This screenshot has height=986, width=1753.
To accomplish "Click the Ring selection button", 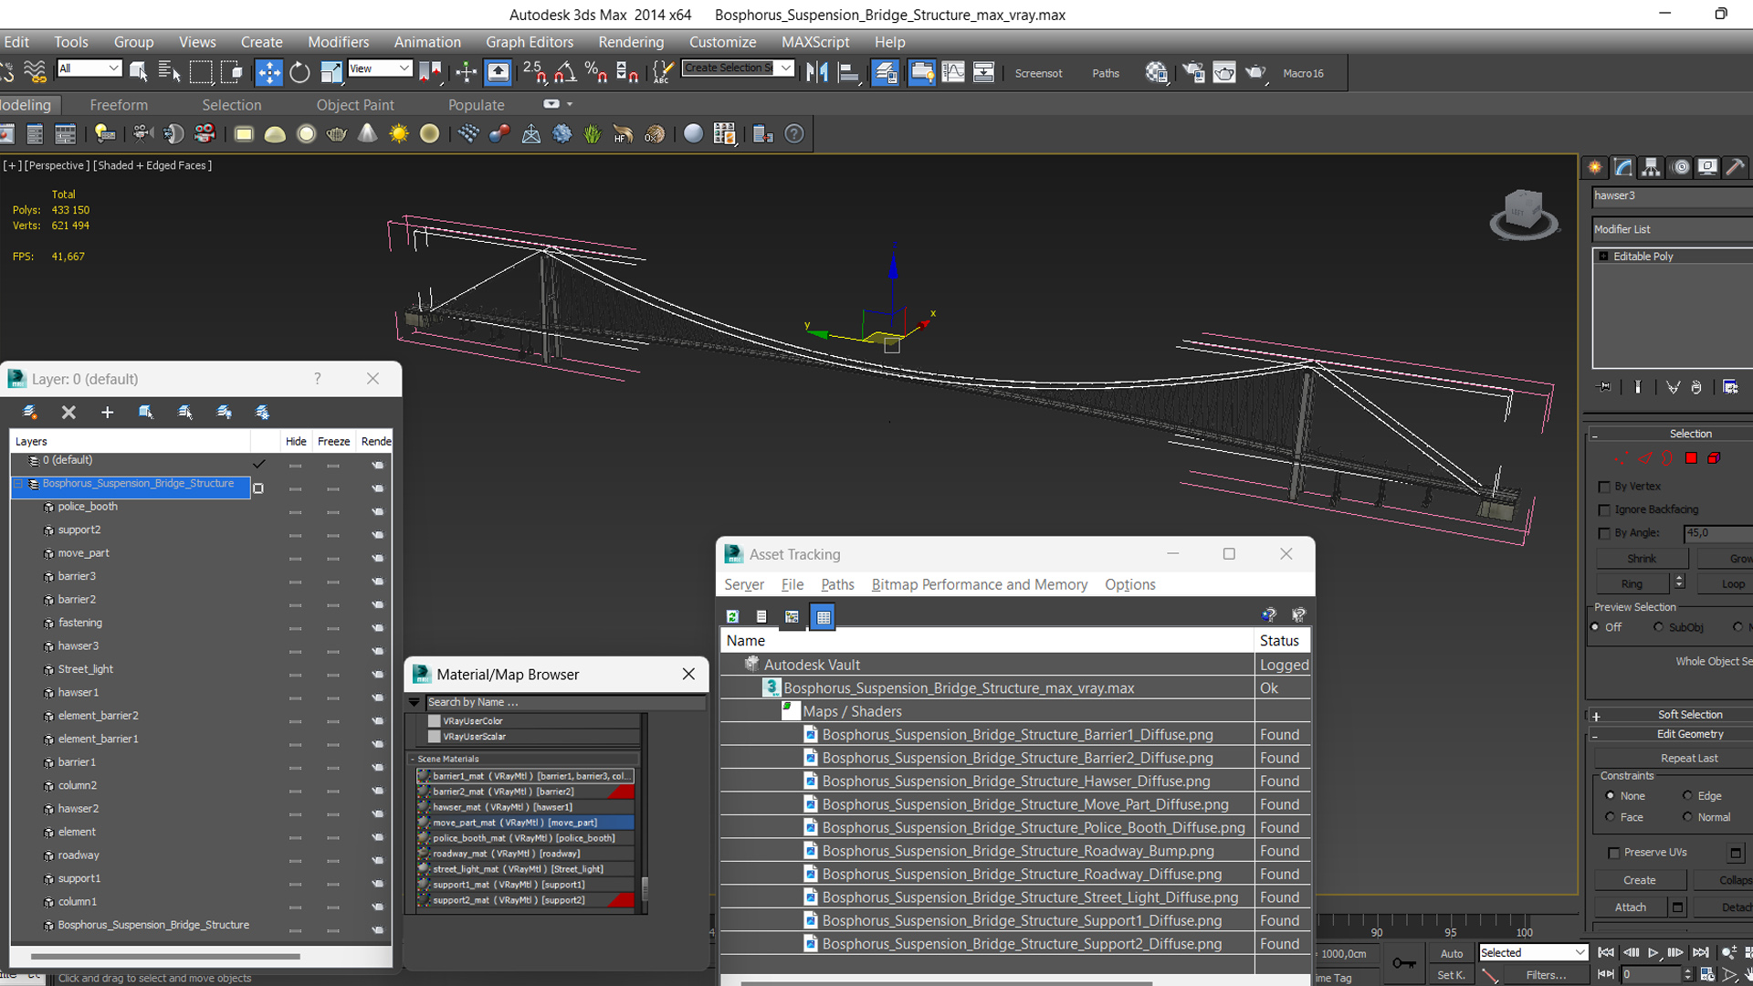I will coord(1632,584).
